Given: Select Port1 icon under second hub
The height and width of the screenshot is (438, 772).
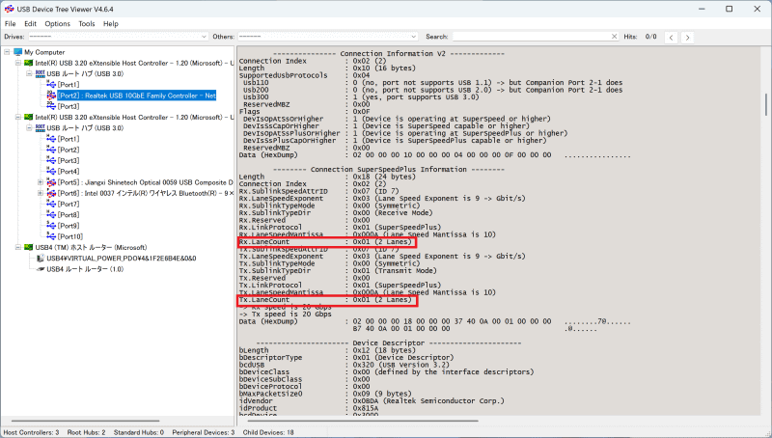Looking at the screenshot, I should pyautogui.click(x=51, y=138).
